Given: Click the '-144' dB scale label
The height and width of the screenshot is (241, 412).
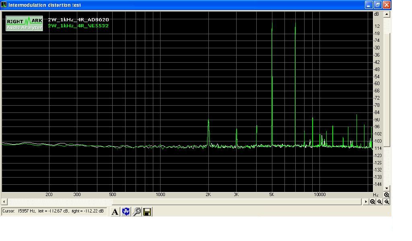Looking at the screenshot, I should [377, 184].
